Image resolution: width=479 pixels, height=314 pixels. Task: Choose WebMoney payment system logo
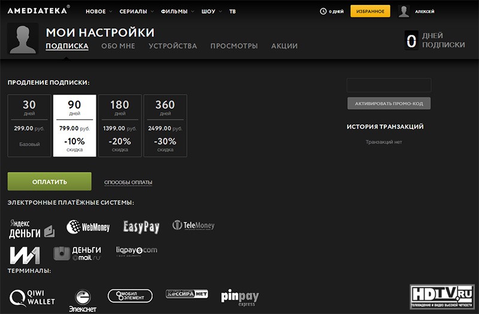(88, 227)
